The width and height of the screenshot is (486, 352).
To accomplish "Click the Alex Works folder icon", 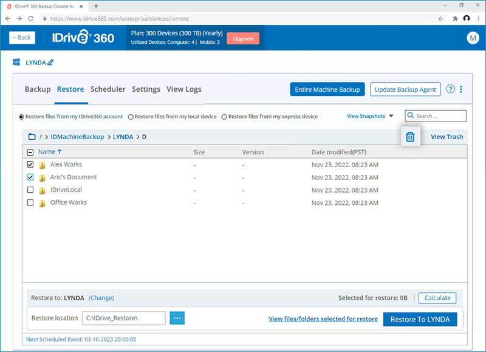I will click(42, 165).
